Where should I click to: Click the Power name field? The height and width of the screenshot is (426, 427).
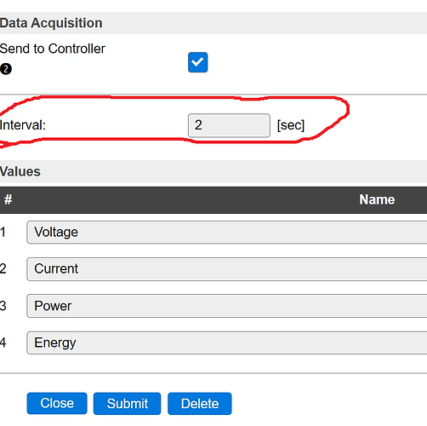227,306
